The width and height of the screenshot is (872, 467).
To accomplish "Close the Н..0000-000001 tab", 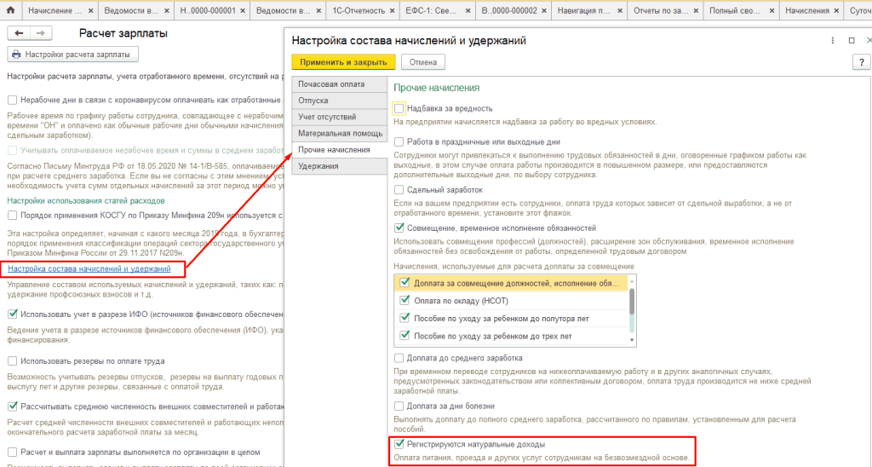I will click(x=243, y=10).
